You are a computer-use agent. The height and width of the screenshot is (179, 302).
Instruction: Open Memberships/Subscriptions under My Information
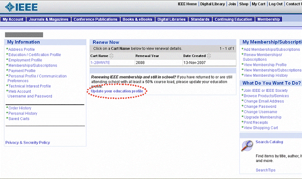point(33,65)
